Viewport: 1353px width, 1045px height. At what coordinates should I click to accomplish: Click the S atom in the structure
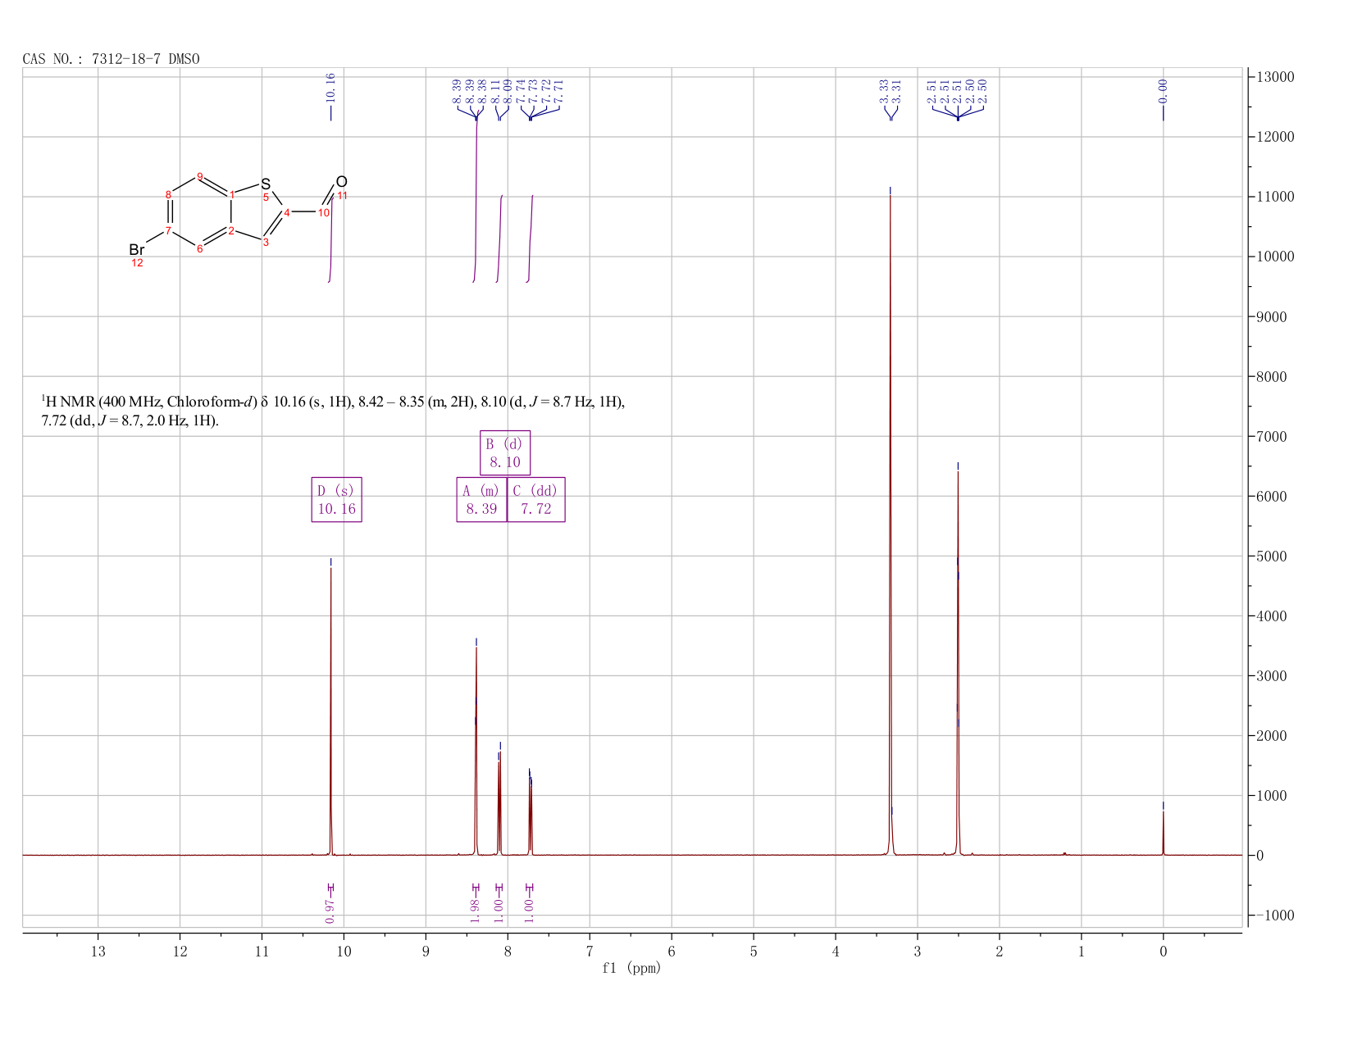pos(266,184)
